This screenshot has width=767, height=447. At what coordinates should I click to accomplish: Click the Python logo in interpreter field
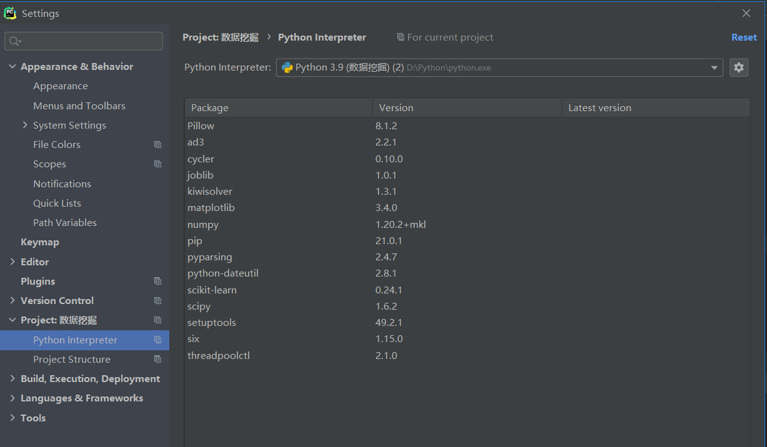click(287, 67)
